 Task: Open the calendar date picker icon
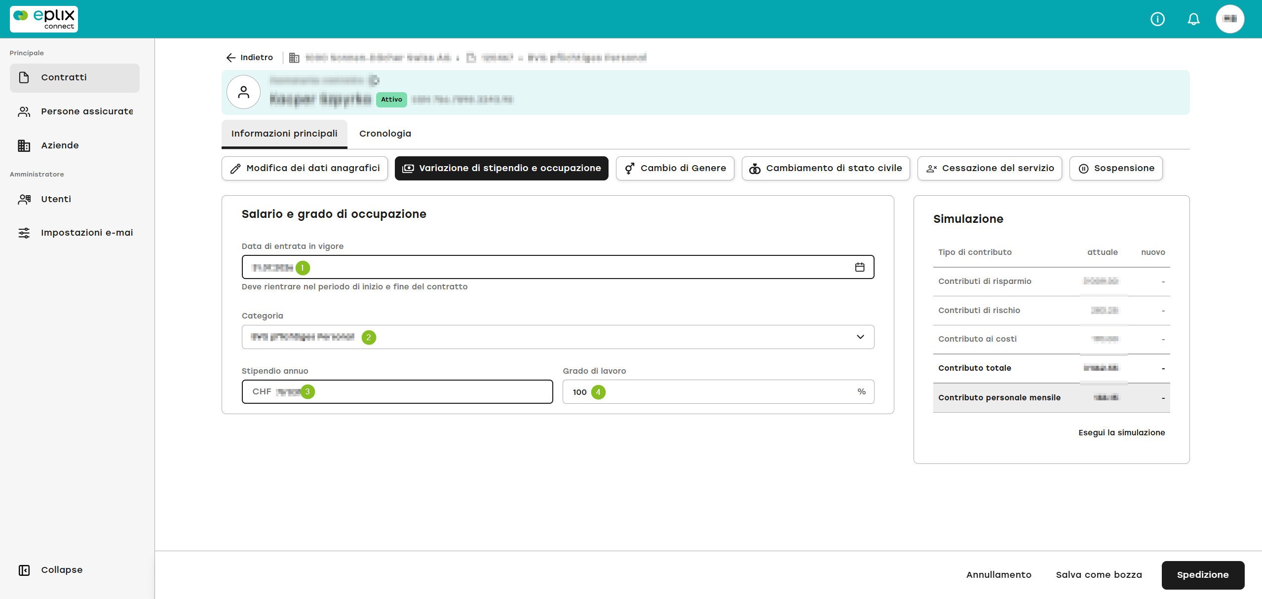[860, 267]
